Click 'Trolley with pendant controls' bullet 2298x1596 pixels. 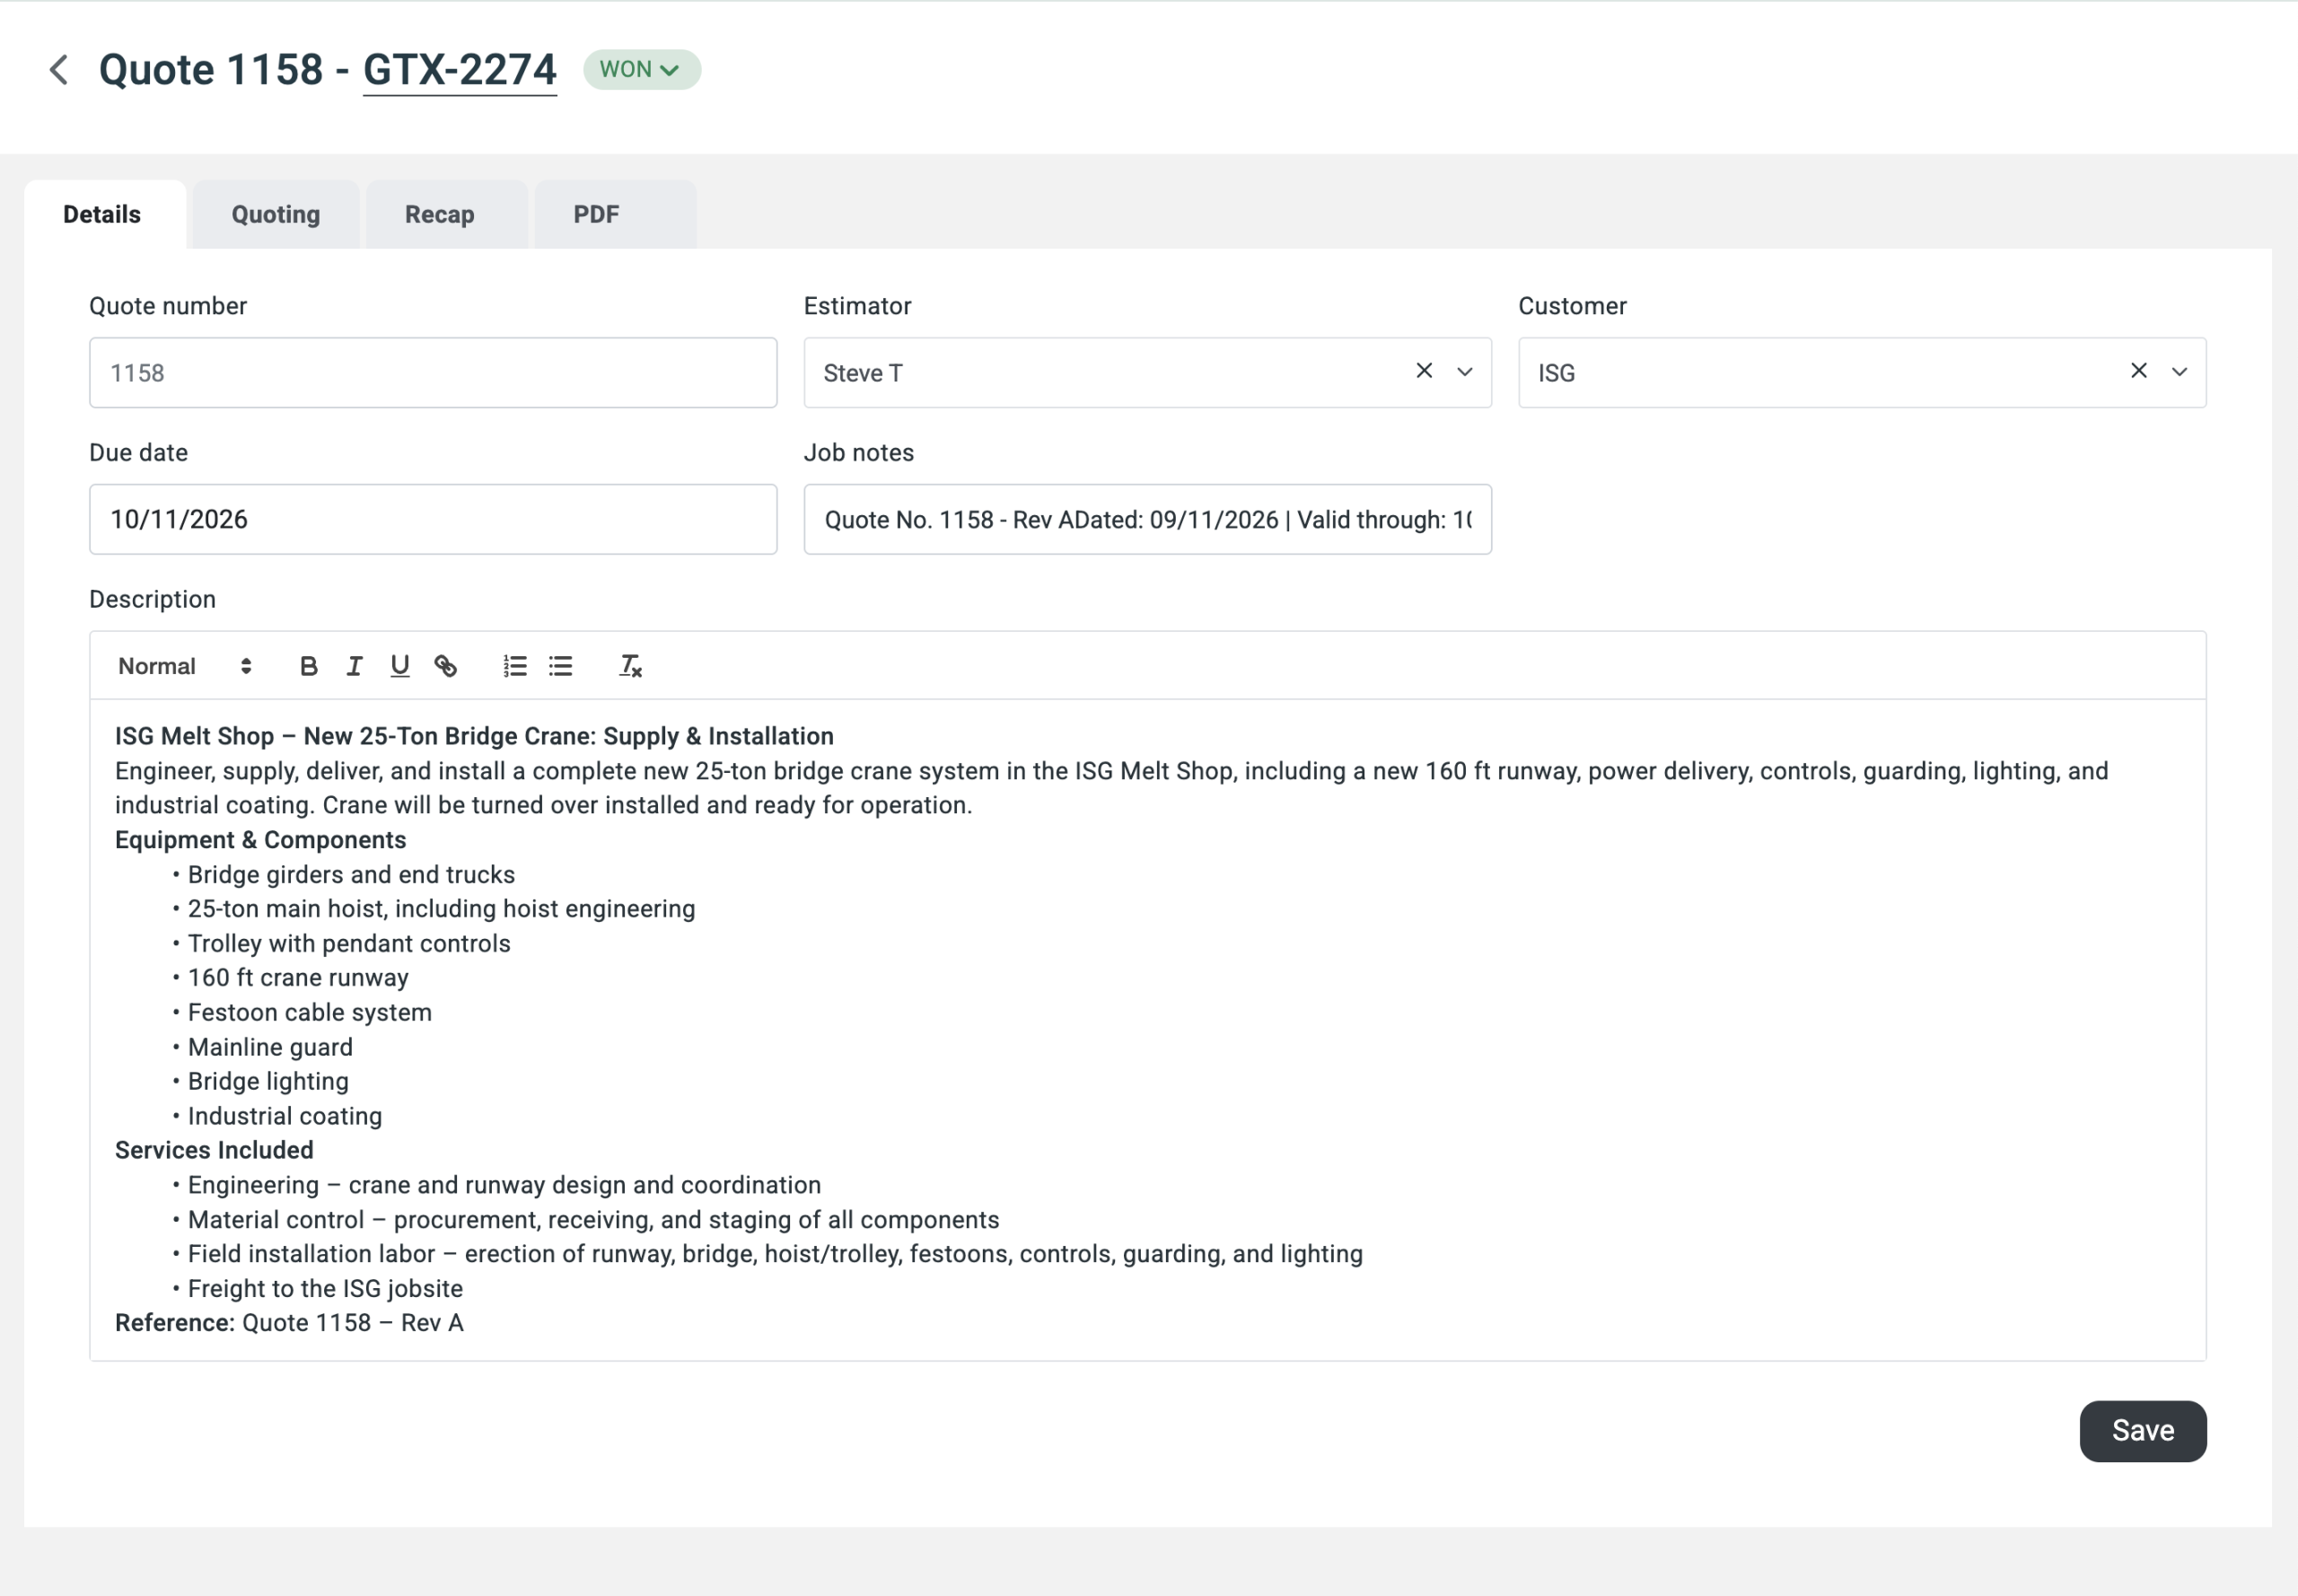point(349,944)
